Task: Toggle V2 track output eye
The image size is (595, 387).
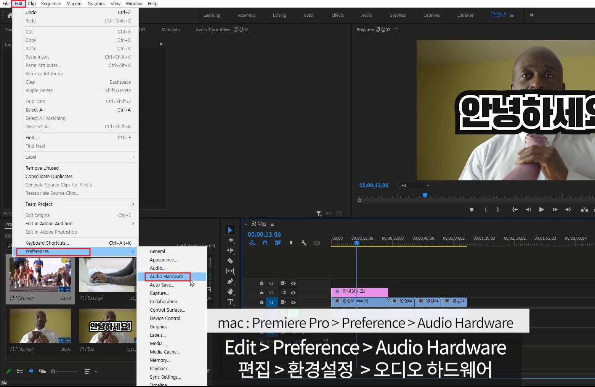Action: point(293,293)
